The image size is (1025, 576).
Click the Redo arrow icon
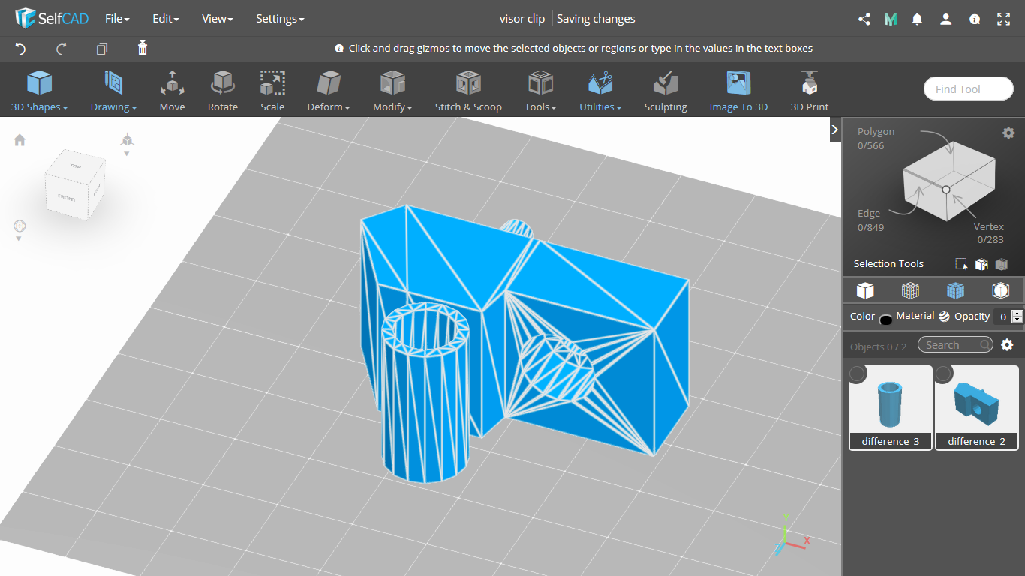coord(62,49)
